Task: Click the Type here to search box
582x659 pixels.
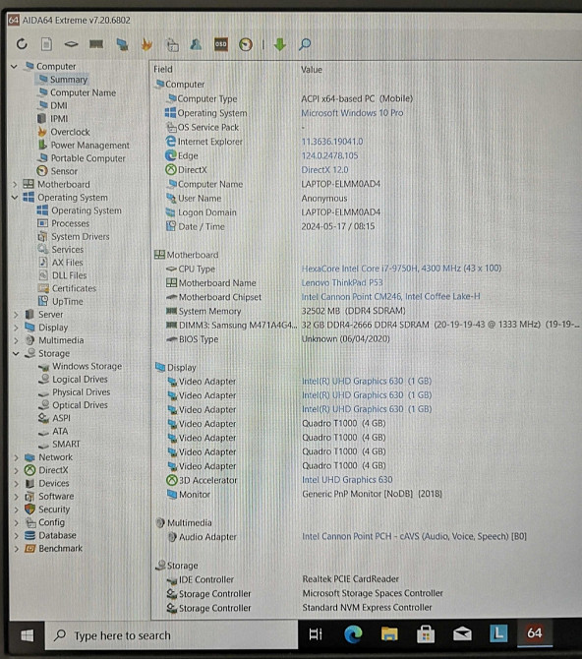Action: [171, 635]
